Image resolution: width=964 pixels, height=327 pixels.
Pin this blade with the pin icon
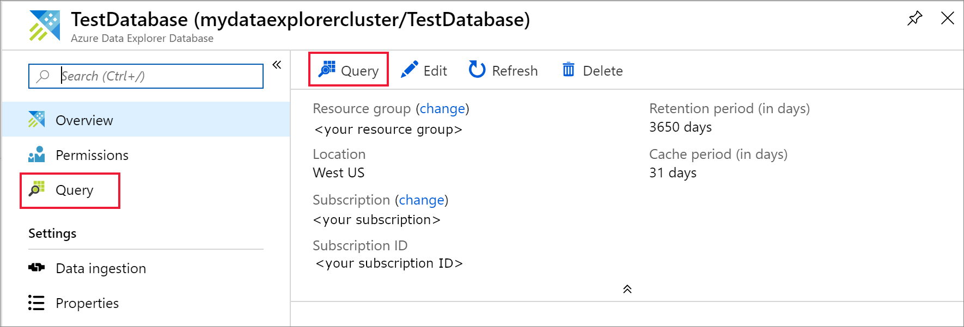tap(914, 18)
